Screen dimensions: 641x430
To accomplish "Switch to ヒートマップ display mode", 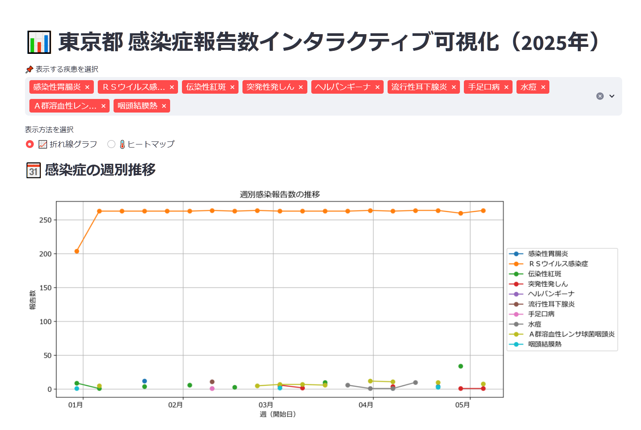I will 111,144.
